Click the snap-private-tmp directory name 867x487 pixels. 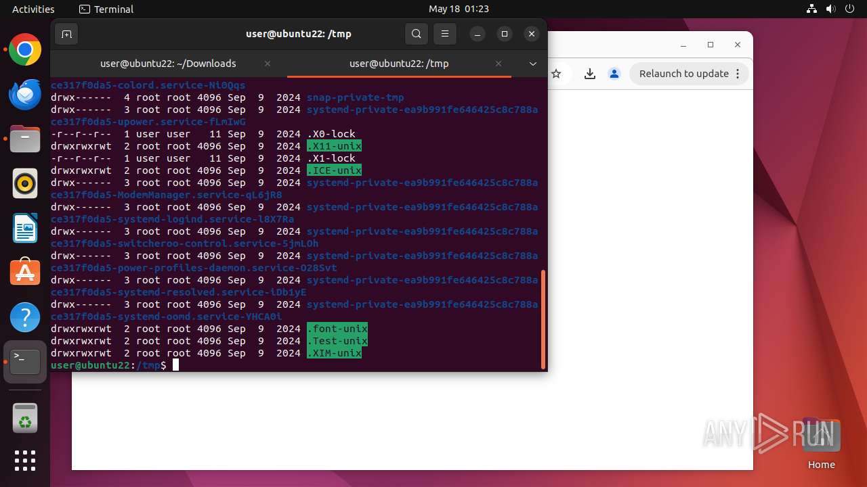pos(356,97)
